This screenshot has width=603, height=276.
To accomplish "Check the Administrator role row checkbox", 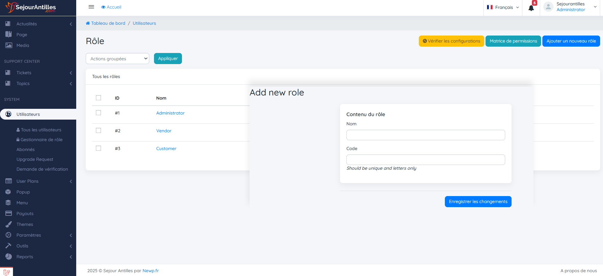I will coord(98,113).
